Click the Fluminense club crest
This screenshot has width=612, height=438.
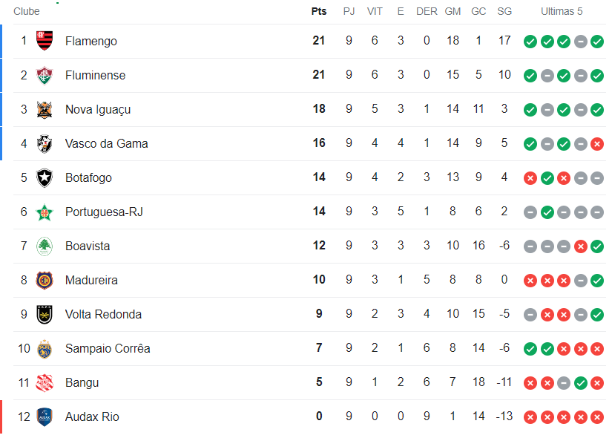pyautogui.click(x=45, y=75)
